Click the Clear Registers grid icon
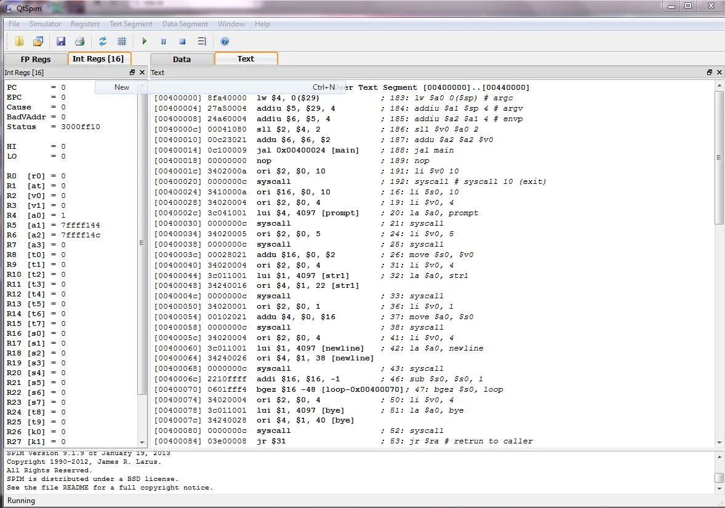Image resolution: width=725 pixels, height=508 pixels. (122, 41)
